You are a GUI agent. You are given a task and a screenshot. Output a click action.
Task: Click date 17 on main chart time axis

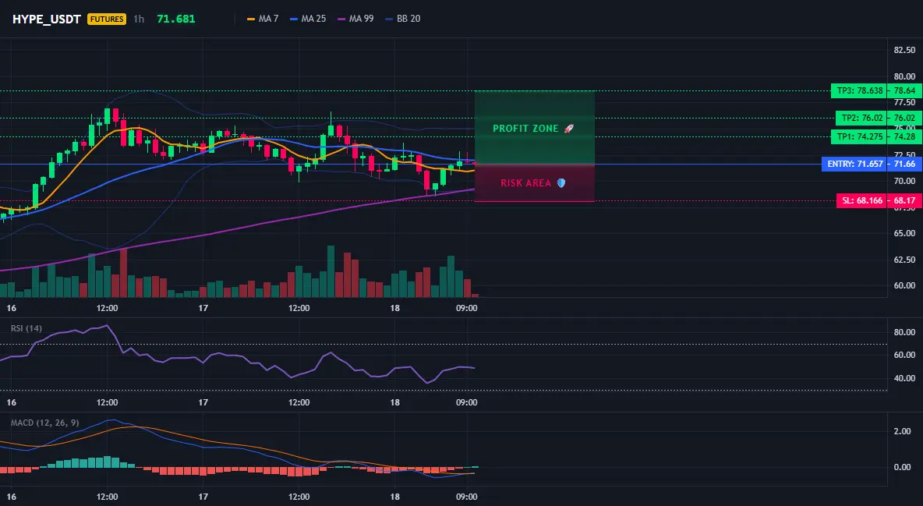pos(203,308)
